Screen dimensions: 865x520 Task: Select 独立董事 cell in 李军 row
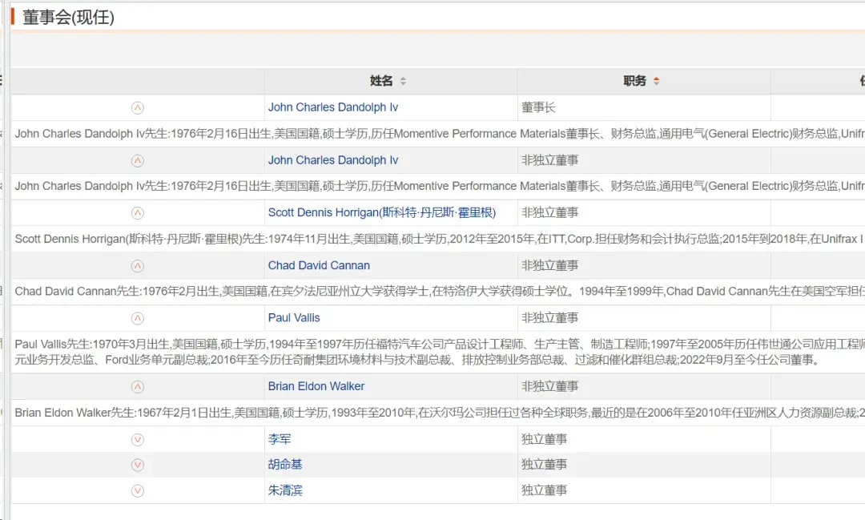(x=644, y=439)
